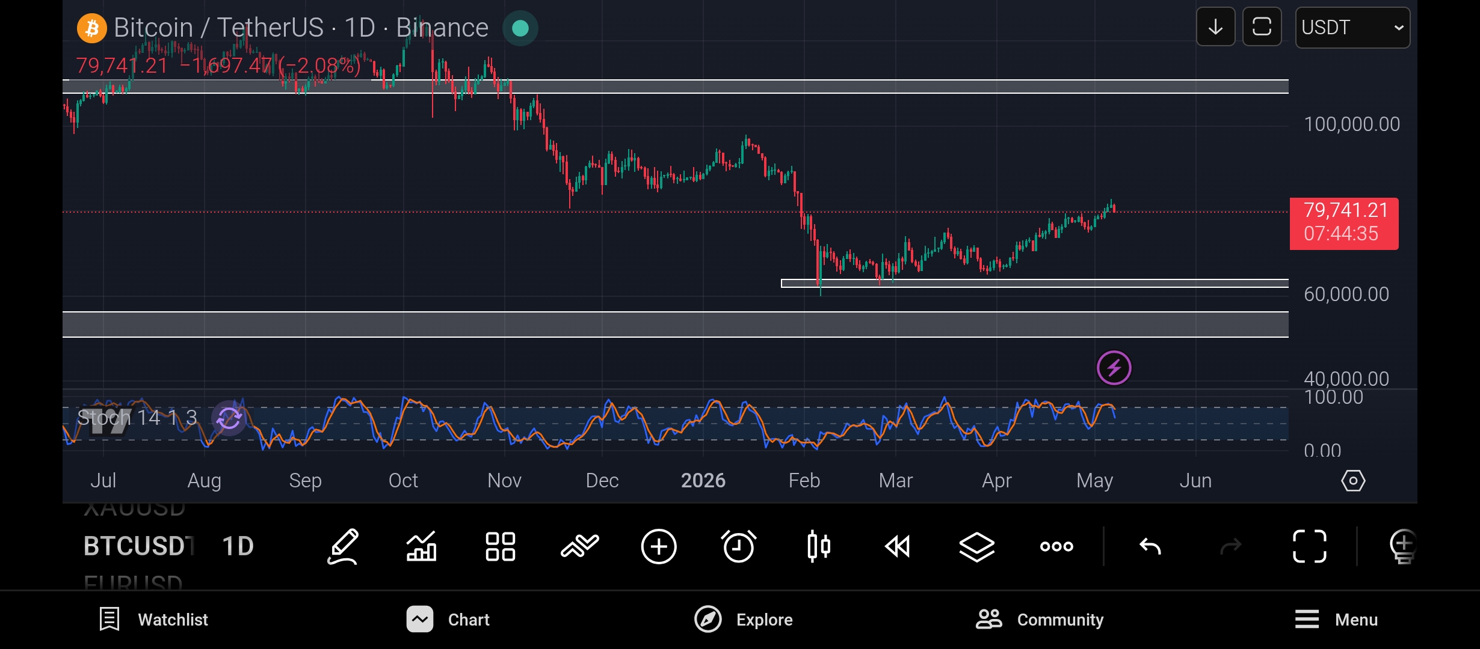Screen dimensions: 1480x649
Task: Click the Dec label on time axis
Action: point(602,481)
